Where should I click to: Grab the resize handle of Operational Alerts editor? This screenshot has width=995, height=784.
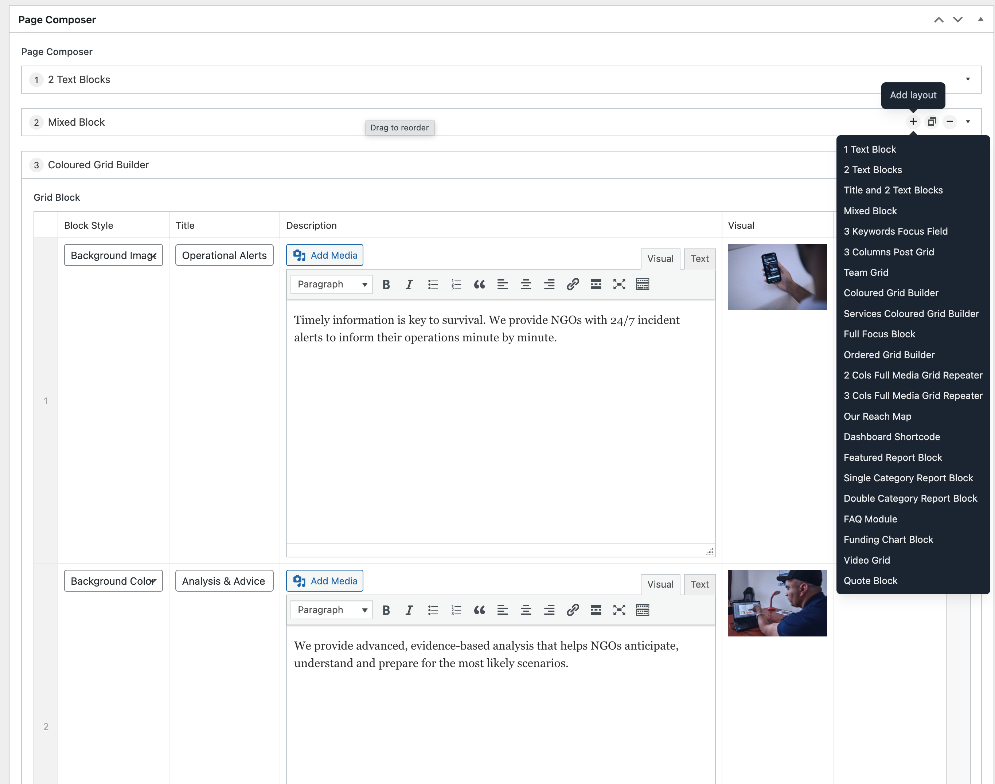pos(709,551)
